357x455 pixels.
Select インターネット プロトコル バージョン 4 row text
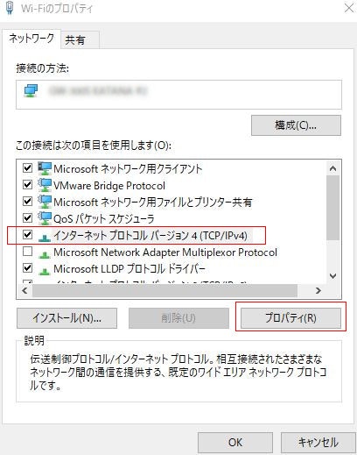click(x=150, y=236)
